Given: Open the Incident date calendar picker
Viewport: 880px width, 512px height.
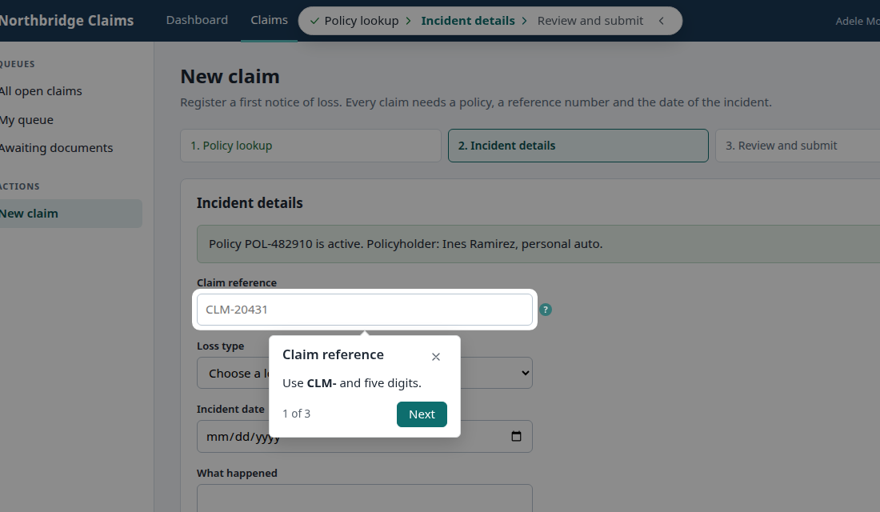Looking at the screenshot, I should (x=516, y=436).
